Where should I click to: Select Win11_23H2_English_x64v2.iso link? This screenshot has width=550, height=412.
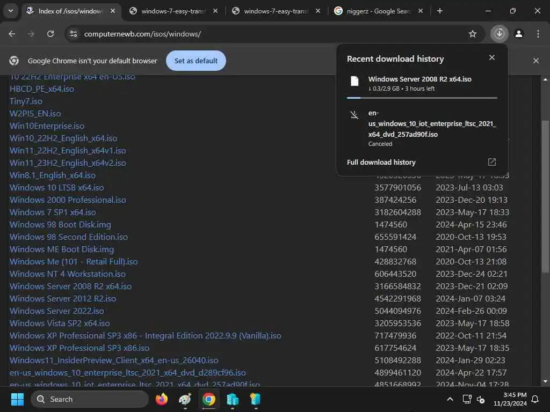[68, 163]
